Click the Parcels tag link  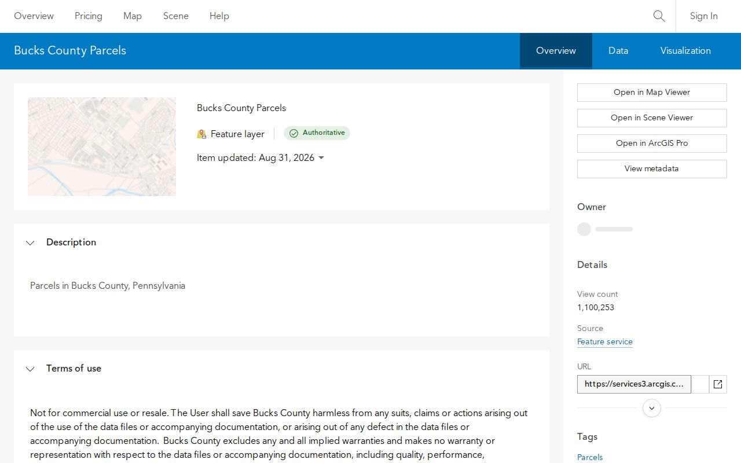(x=590, y=457)
